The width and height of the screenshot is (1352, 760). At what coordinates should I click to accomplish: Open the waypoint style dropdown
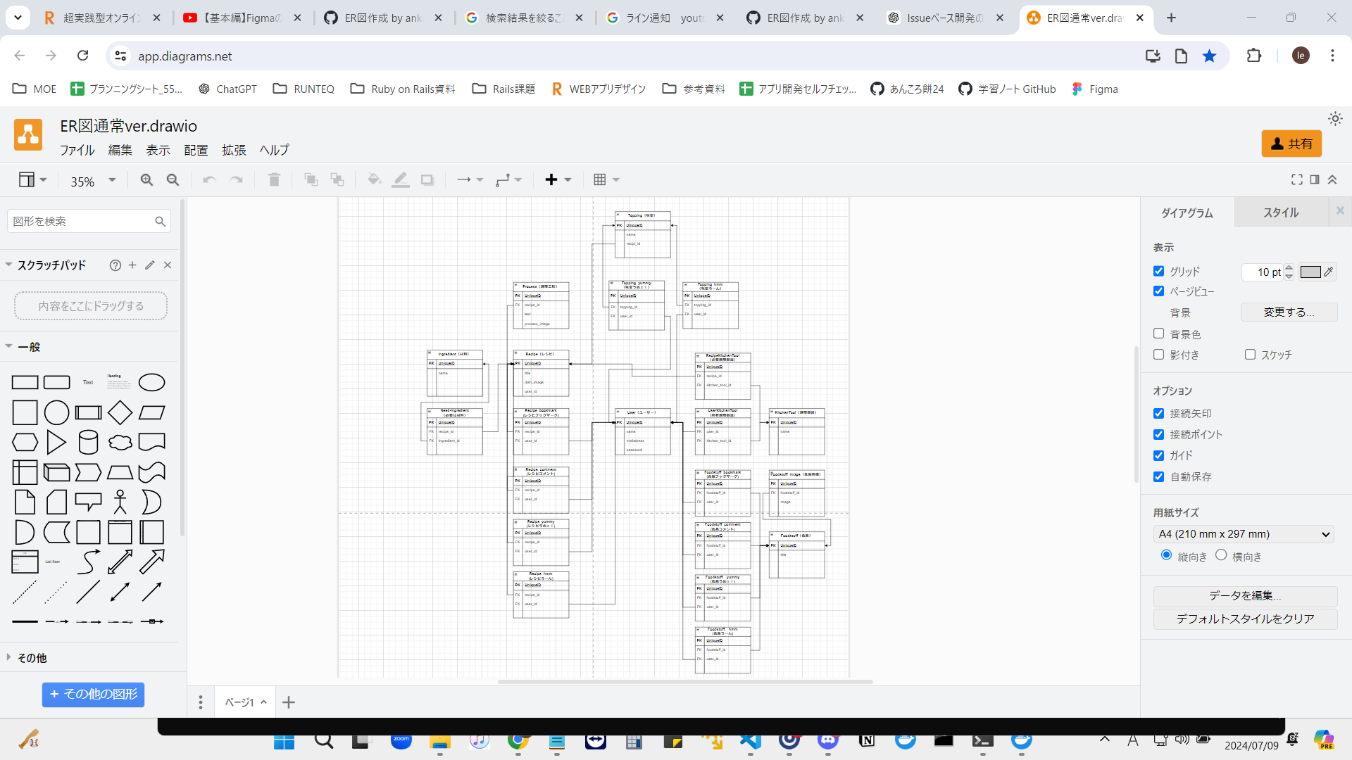click(508, 180)
